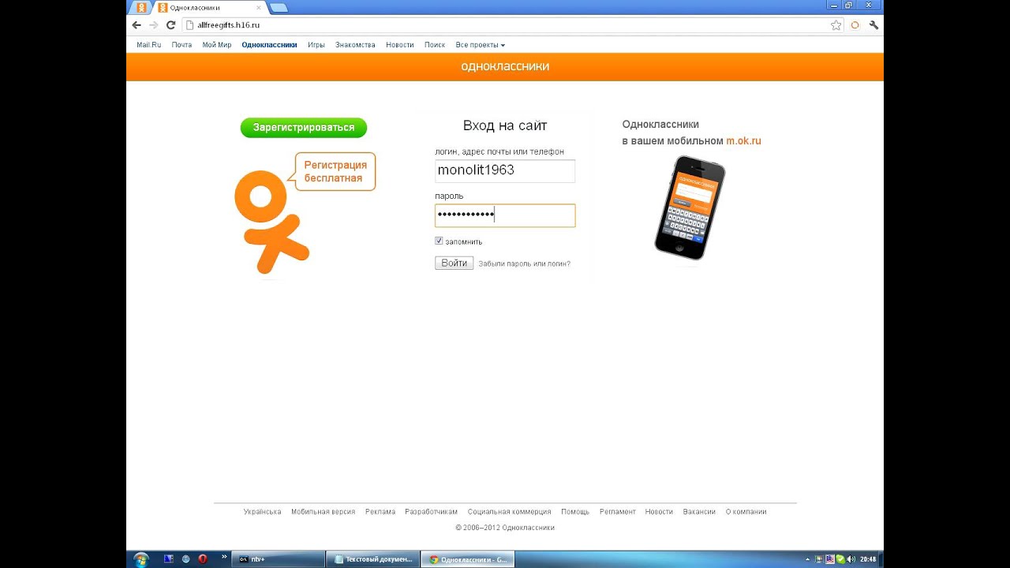Click the Войти login button

pyautogui.click(x=454, y=263)
